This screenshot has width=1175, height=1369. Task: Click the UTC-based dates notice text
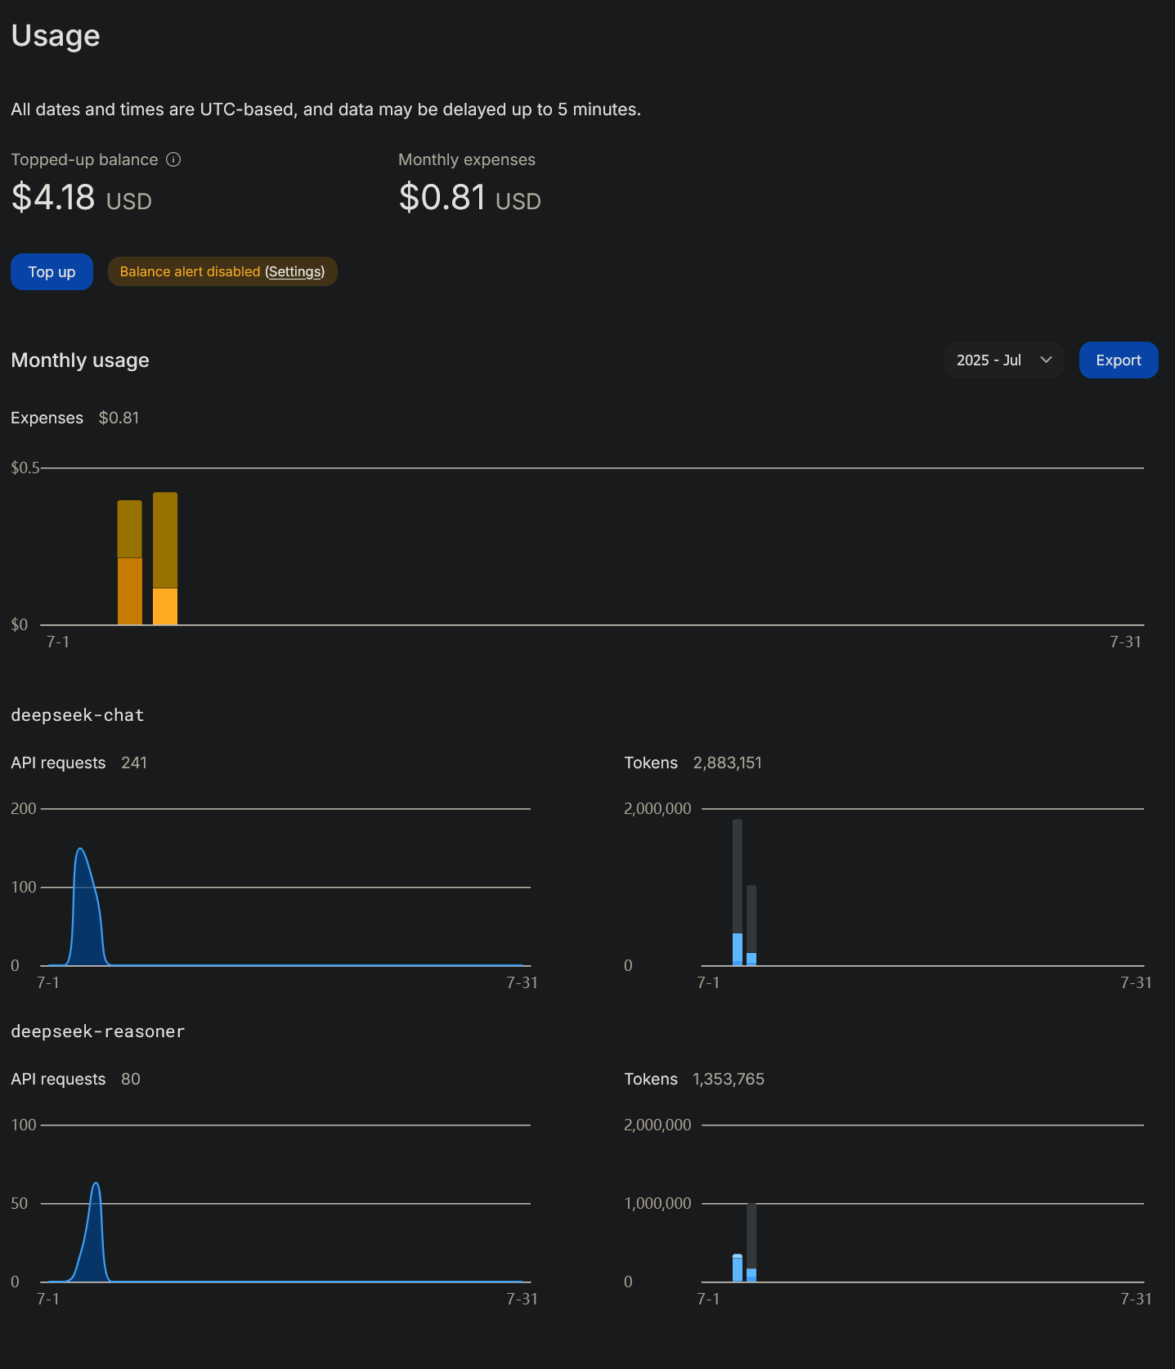pos(325,110)
